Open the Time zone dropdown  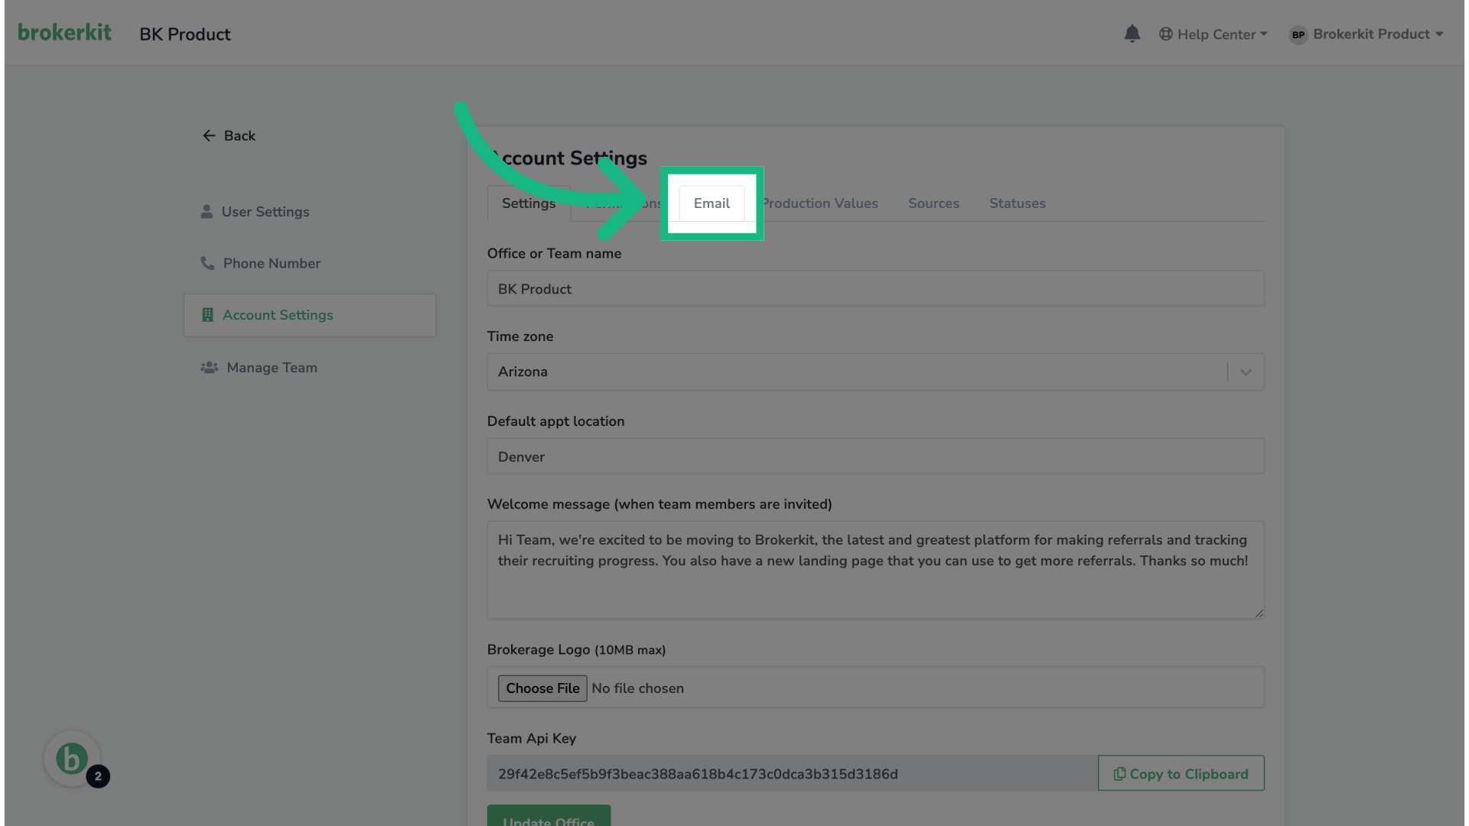(x=875, y=372)
